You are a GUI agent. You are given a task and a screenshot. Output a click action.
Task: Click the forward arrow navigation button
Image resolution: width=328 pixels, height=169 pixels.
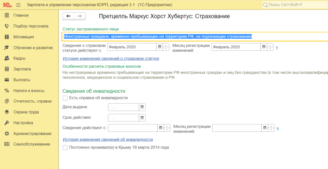[80, 16]
